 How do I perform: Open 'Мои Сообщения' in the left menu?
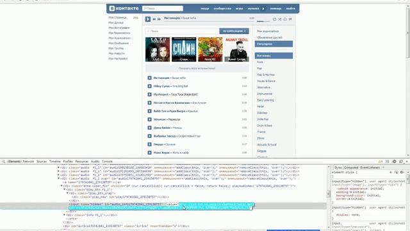[119, 43]
